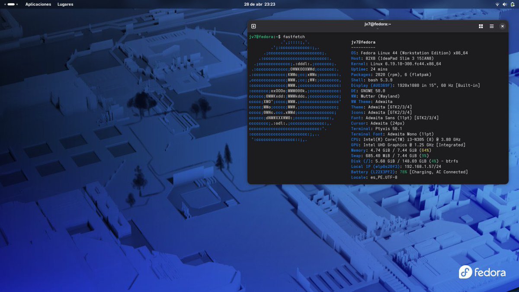Click the CPU Intel Core i3-N305 line
Viewport: 519px width, 292px height.
[406, 140]
